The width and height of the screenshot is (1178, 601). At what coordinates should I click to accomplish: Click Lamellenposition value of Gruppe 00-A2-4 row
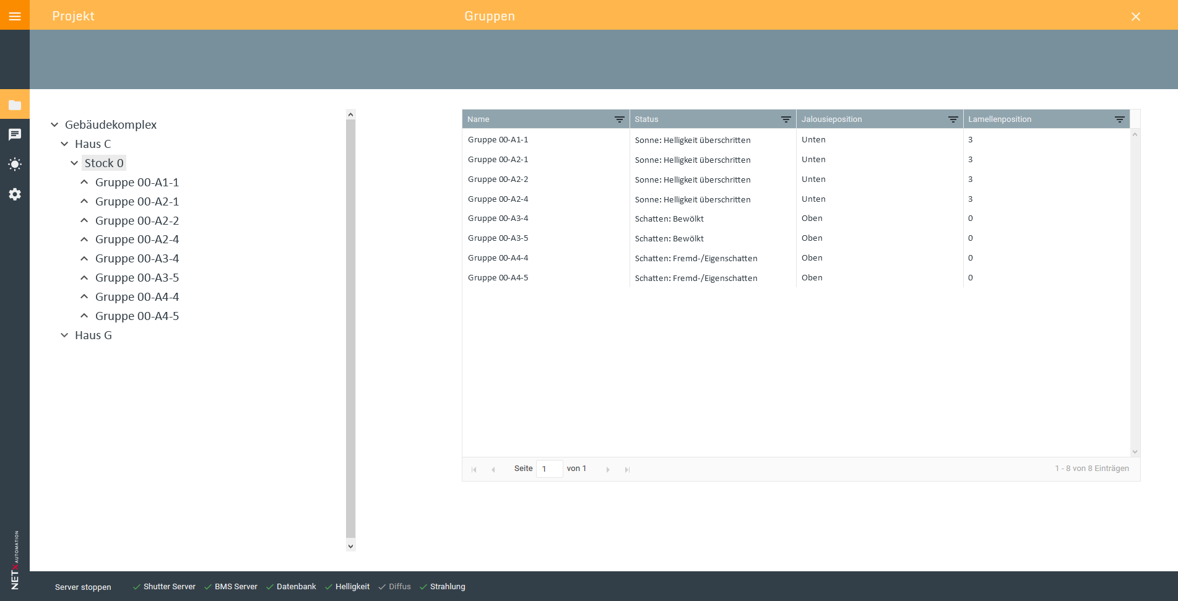971,199
